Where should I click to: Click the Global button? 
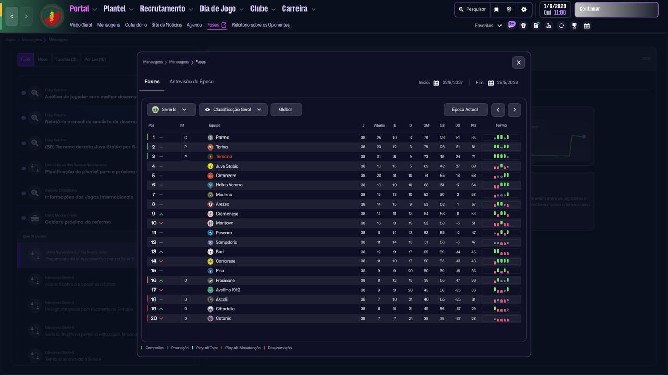tap(286, 110)
